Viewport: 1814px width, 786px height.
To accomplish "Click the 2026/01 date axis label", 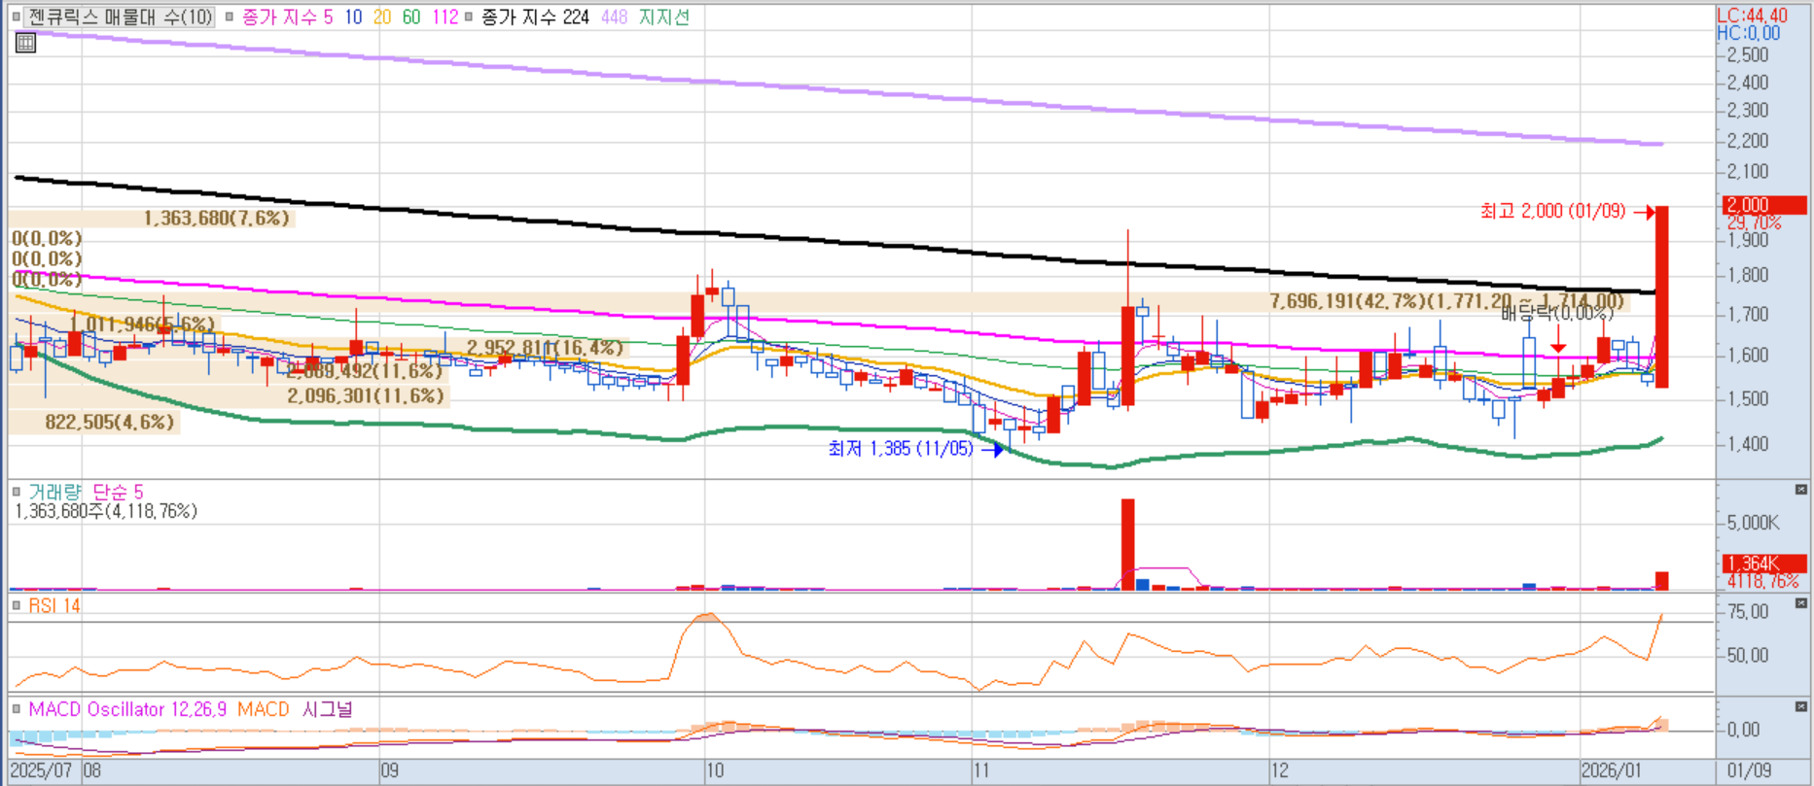I will pos(1612,770).
